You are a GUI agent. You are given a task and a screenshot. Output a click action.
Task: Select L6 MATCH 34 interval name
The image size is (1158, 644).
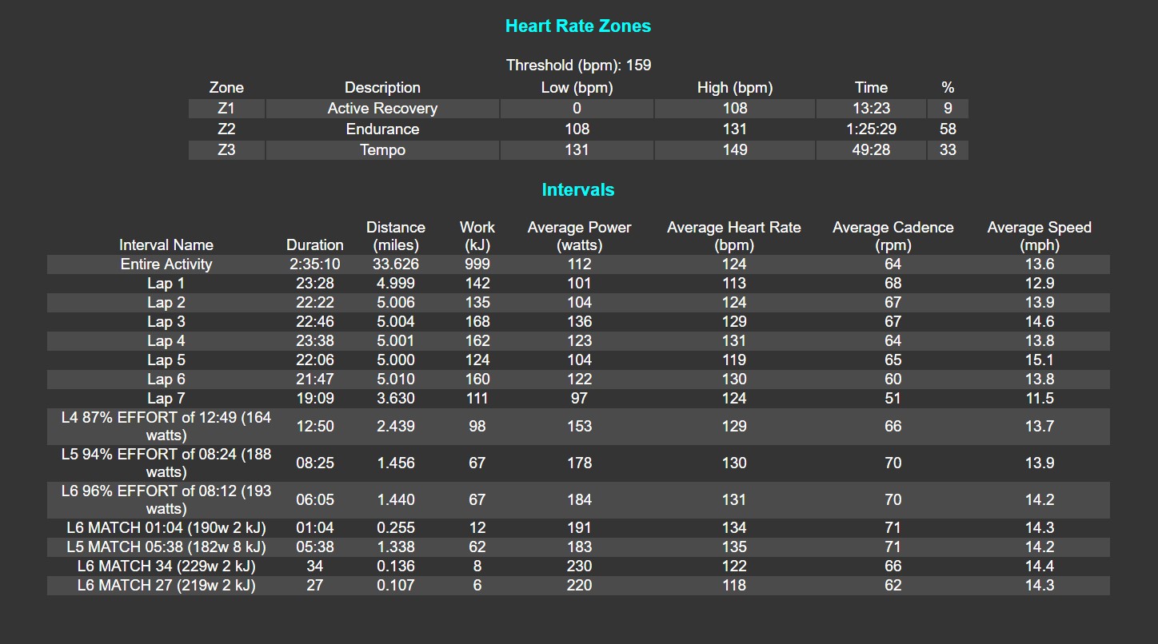point(166,566)
